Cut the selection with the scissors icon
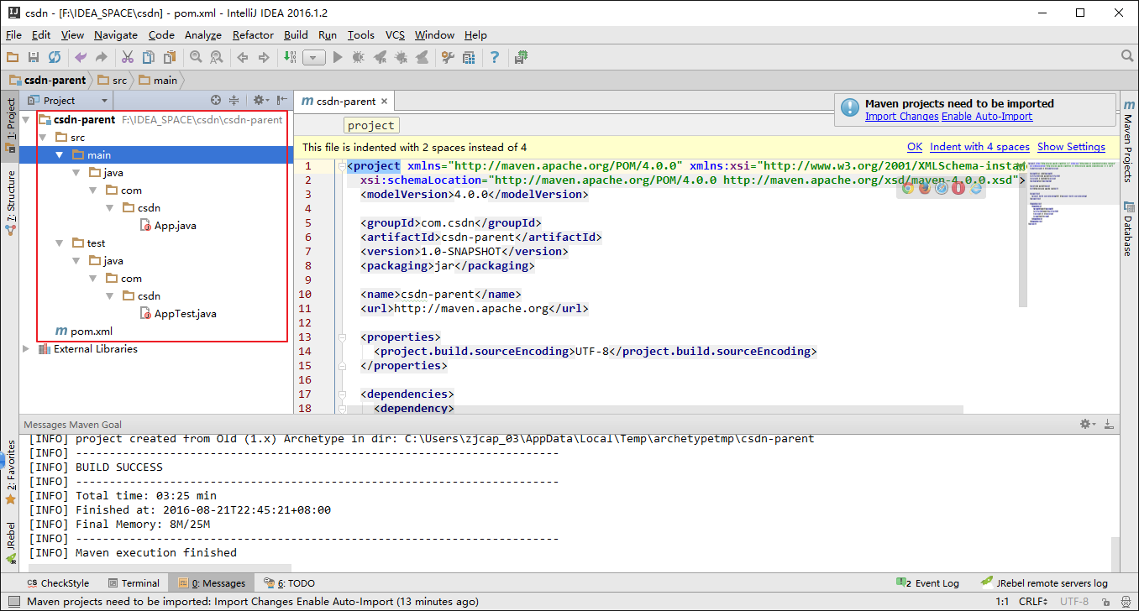Viewport: 1139px width, 611px height. pos(128,57)
